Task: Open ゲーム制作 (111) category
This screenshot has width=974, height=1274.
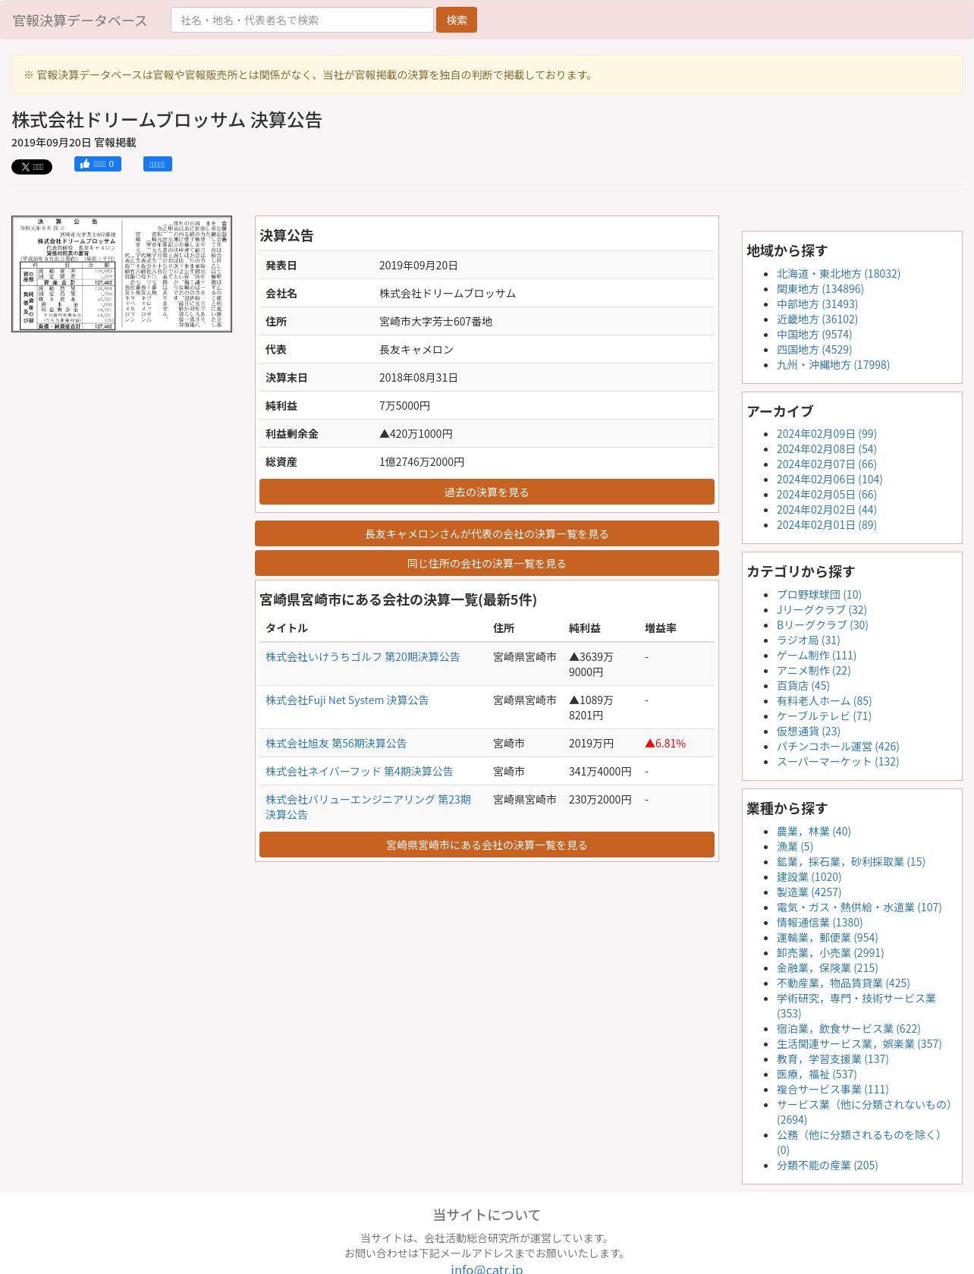Action: click(816, 656)
